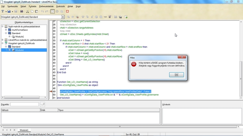This screenshot has width=243, height=136.
Task: Click the blue floppy save icon
Action: point(9,12)
